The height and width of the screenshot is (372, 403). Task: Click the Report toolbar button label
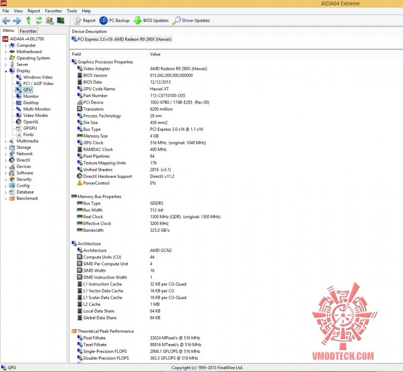(x=89, y=21)
